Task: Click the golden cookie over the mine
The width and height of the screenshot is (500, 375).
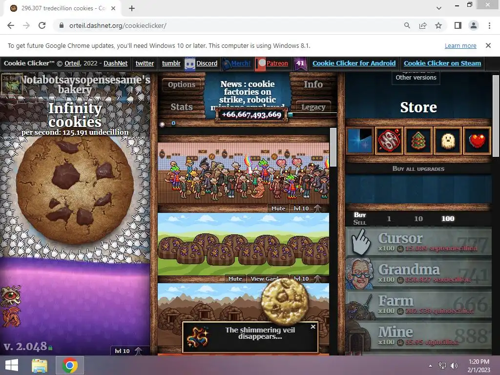Action: [x=285, y=301]
